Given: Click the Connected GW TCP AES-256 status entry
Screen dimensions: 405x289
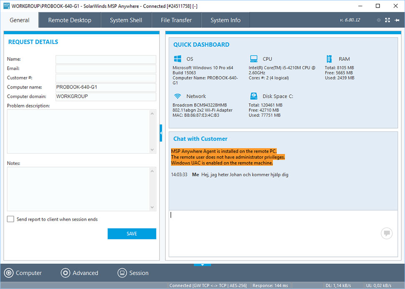Looking at the screenshot, I should (208, 285).
